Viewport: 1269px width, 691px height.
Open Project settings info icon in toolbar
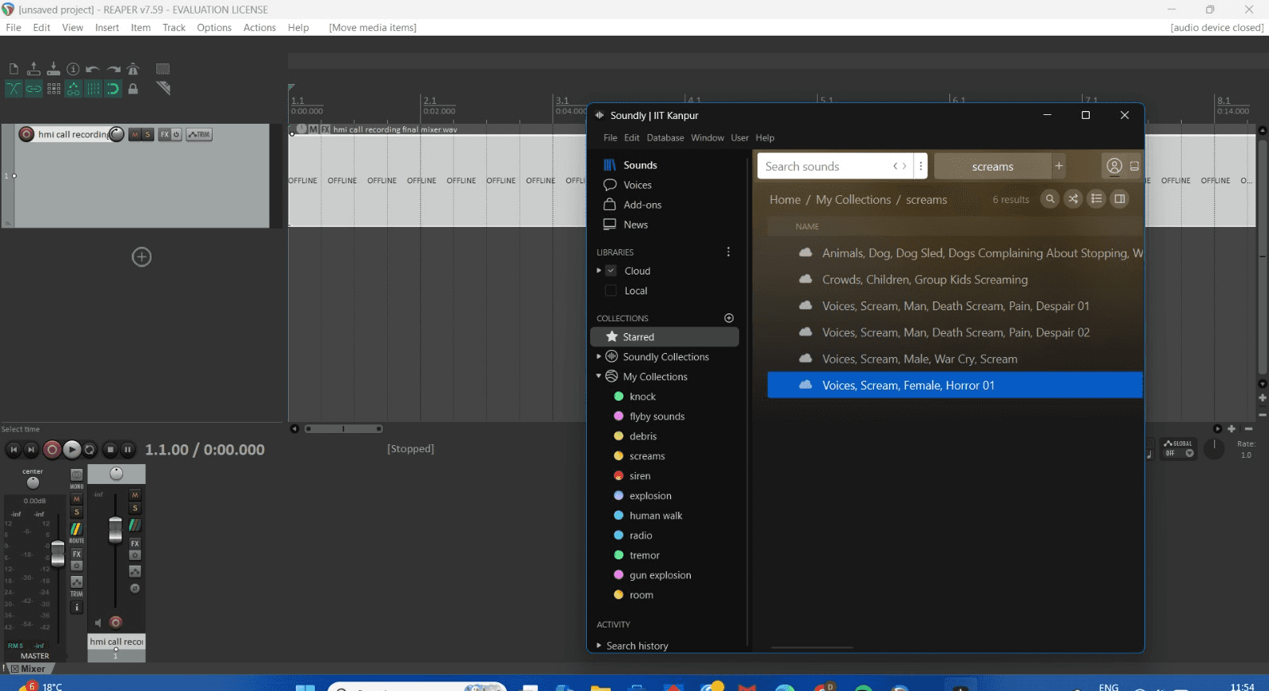tap(73, 69)
